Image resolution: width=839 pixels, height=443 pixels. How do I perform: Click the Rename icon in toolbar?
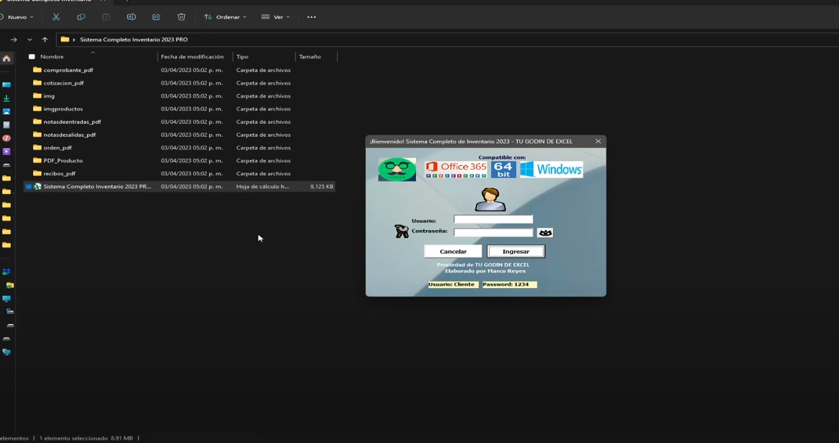click(131, 16)
